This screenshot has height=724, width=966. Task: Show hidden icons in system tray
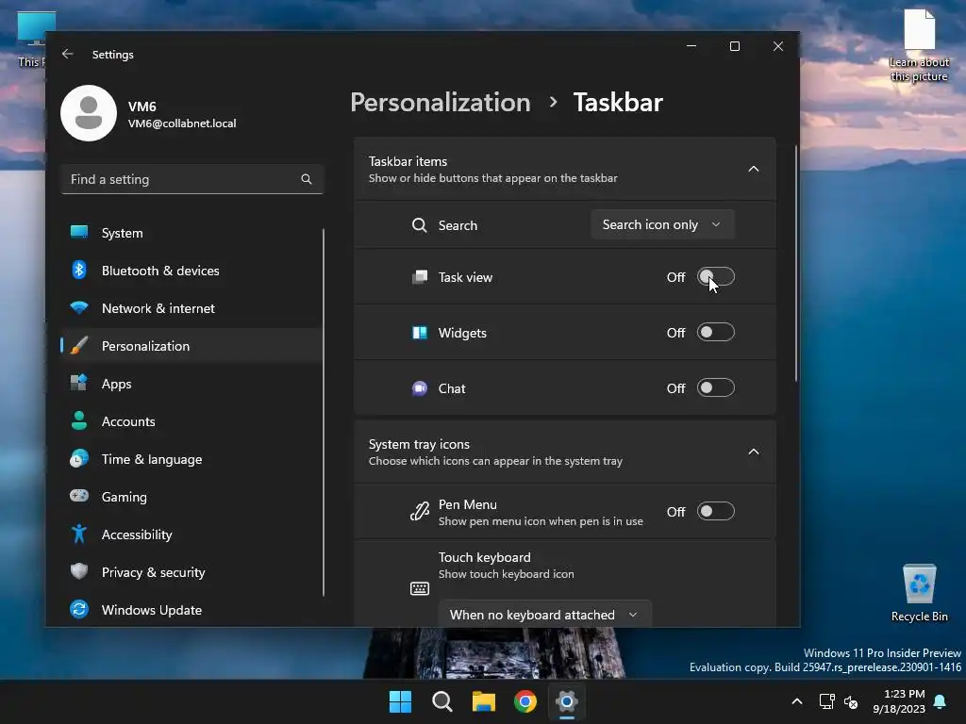(796, 701)
